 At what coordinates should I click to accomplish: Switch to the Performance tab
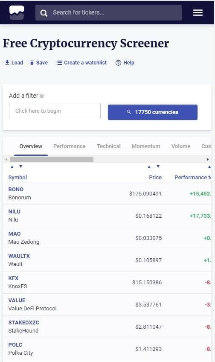(x=70, y=146)
